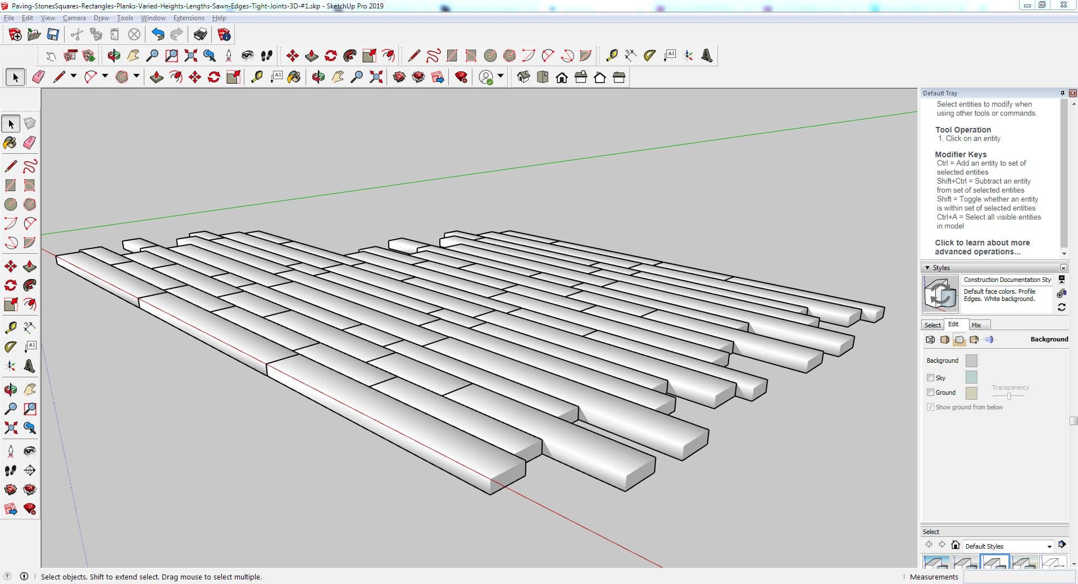Switch to Iso view house icon
The image size is (1078, 584).
tap(523, 77)
